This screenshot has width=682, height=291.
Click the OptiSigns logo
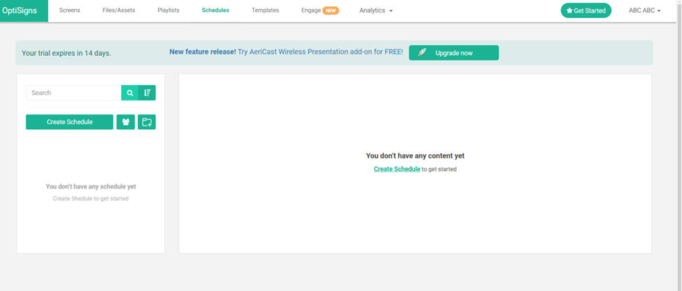[x=24, y=10]
